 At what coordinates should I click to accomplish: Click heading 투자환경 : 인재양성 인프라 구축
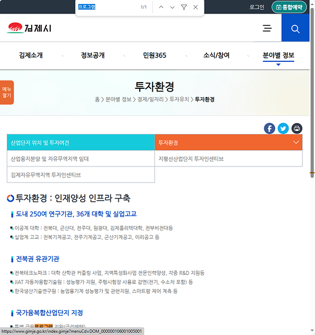coord(73,198)
